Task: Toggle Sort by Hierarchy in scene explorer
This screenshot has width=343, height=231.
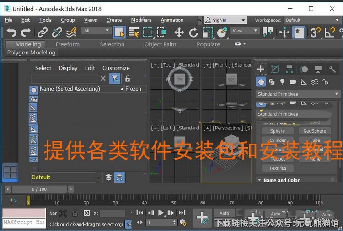Action: [x=119, y=177]
